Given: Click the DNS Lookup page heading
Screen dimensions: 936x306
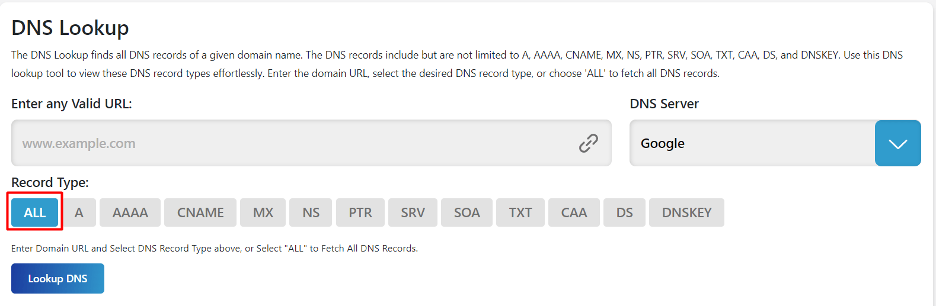Looking at the screenshot, I should [x=70, y=28].
